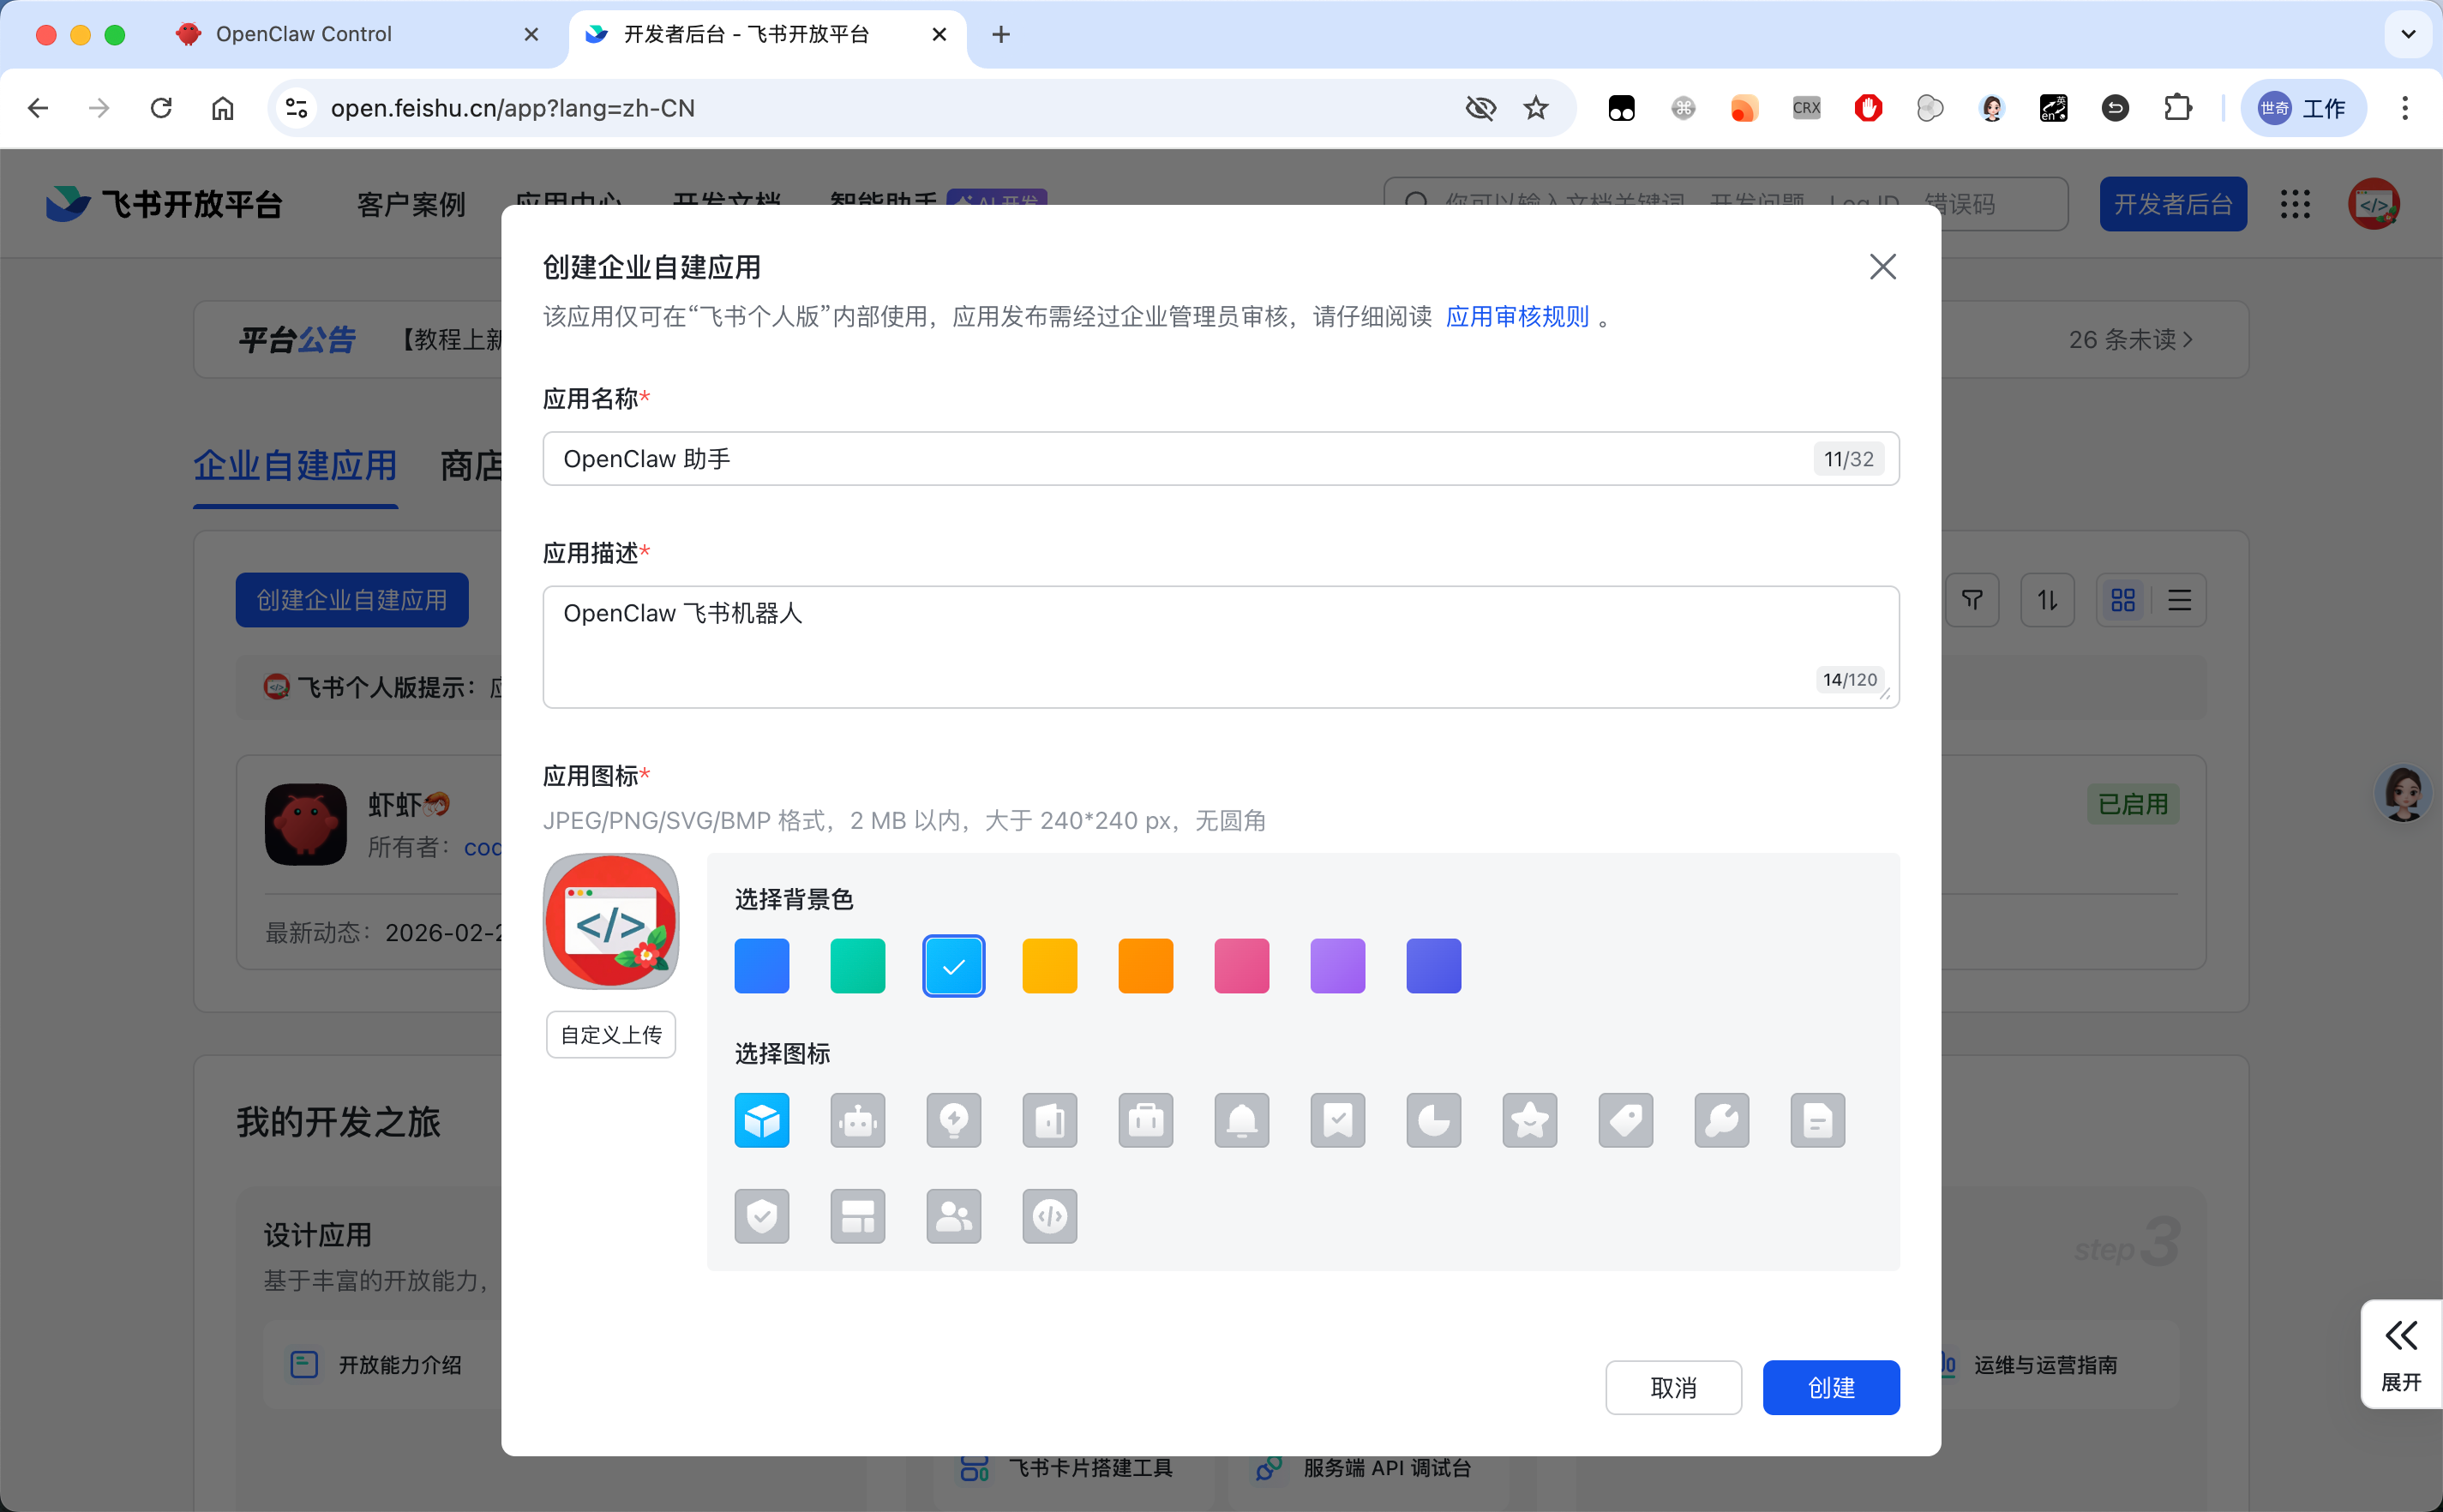Select the briefcase icon option
This screenshot has height=1512, width=2443.
pos(1146,1120)
